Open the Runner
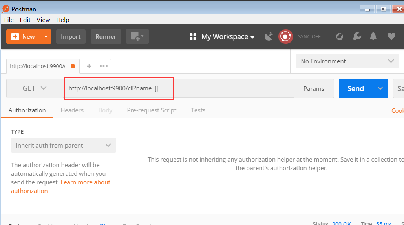Screen dimensions: 404x225 (x=106, y=36)
